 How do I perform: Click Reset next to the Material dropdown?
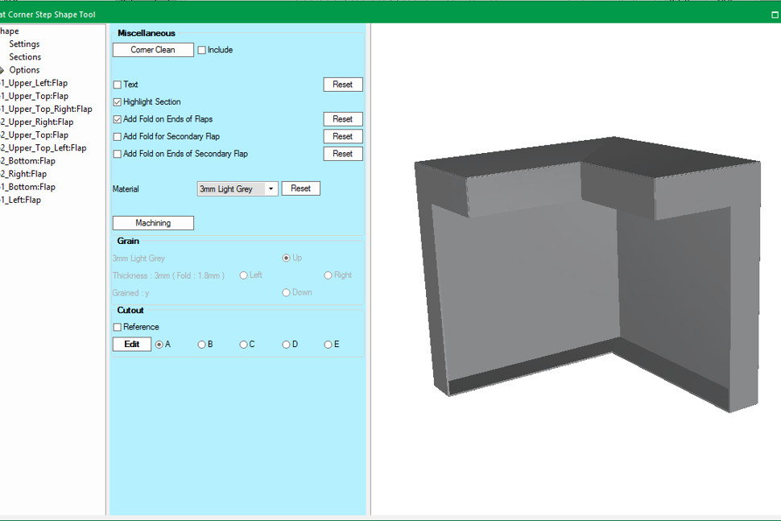(x=300, y=188)
